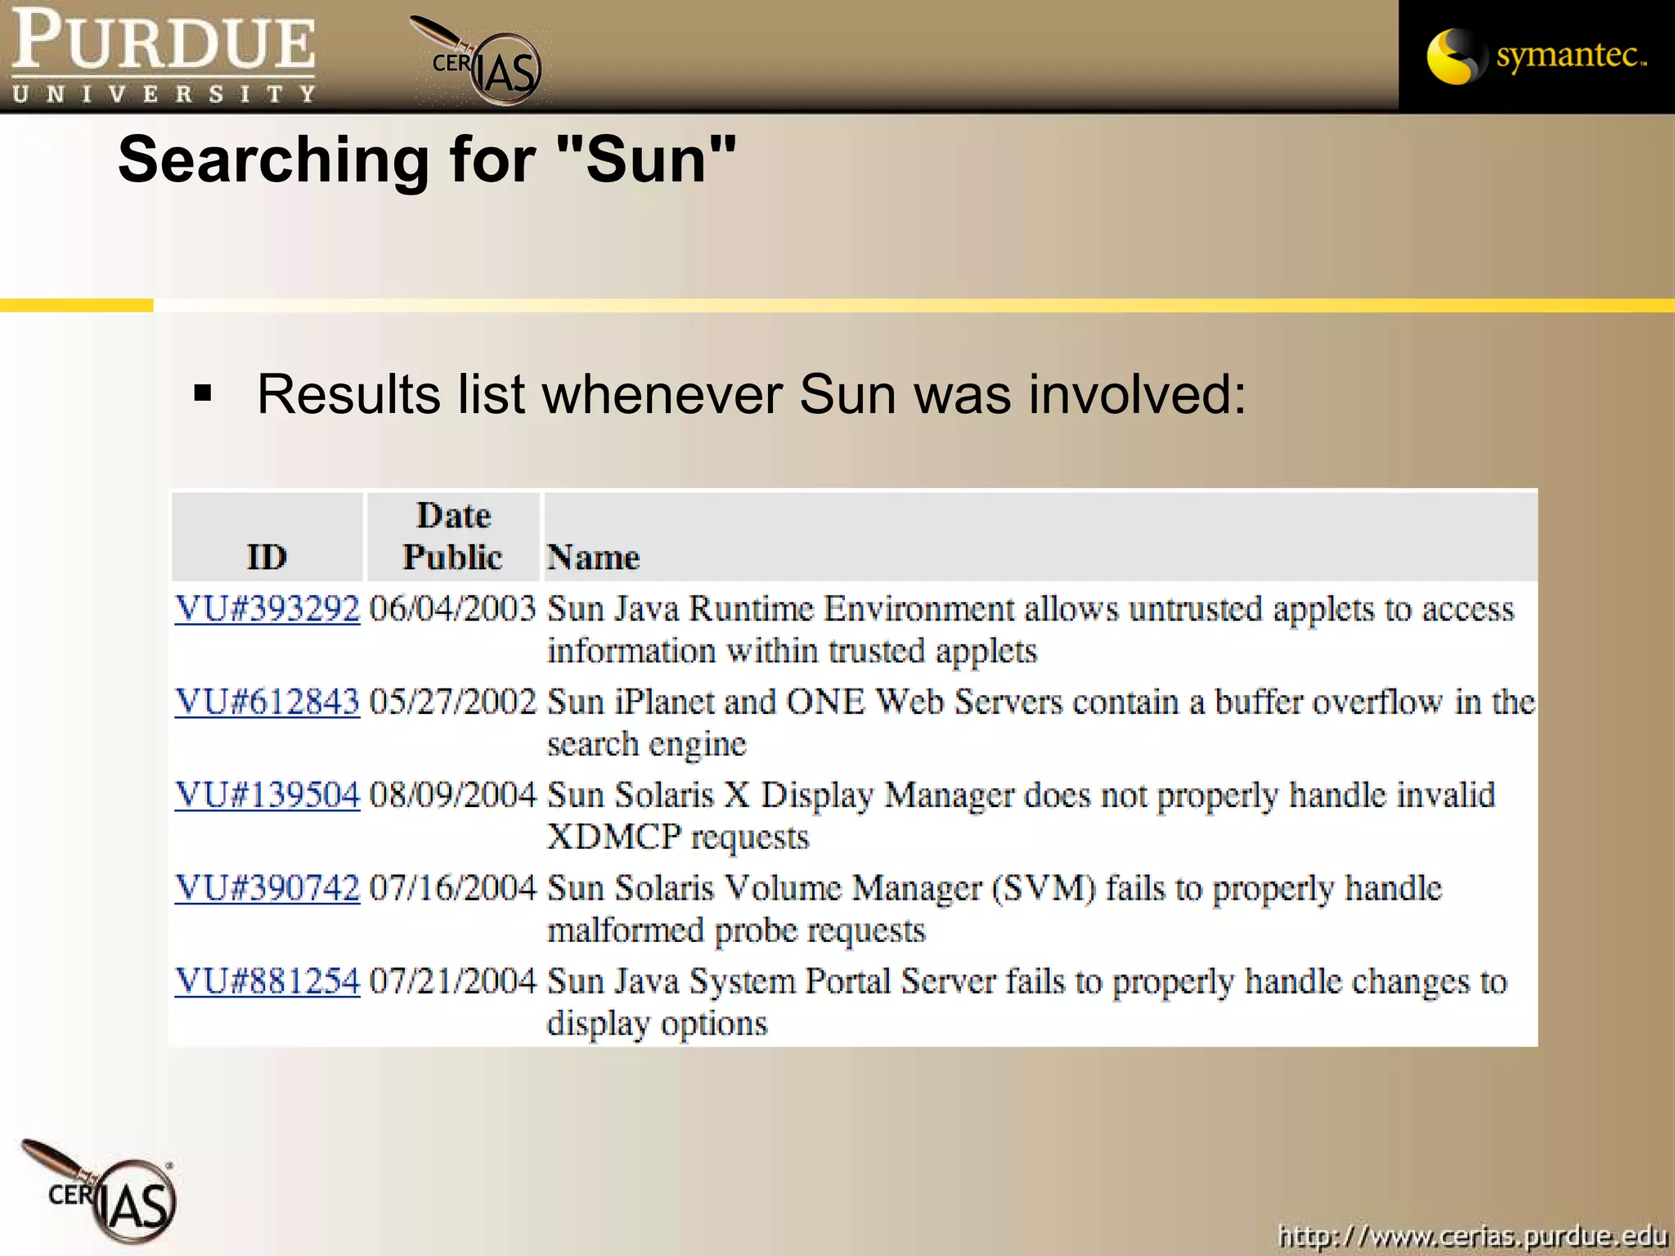Select date 05/27/2002
The image size is (1675, 1256).
[x=452, y=702]
